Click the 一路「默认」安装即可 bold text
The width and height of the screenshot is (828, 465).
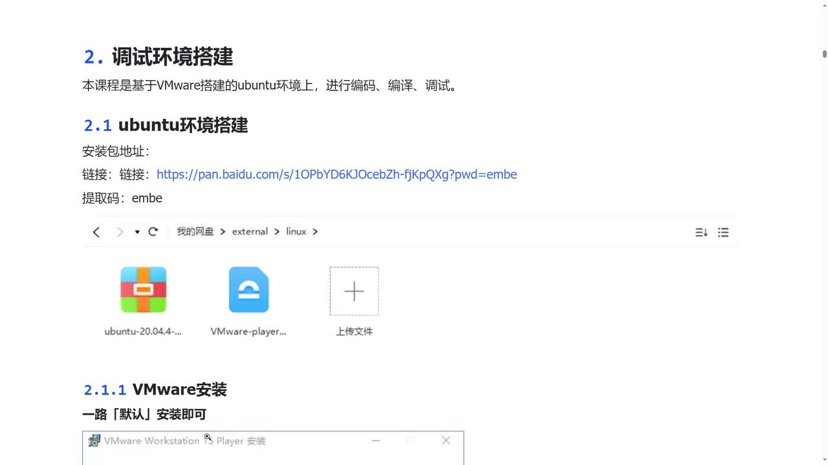pyautogui.click(x=144, y=415)
